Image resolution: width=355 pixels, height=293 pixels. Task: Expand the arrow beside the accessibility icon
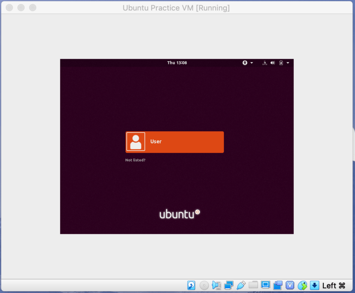(251, 62)
